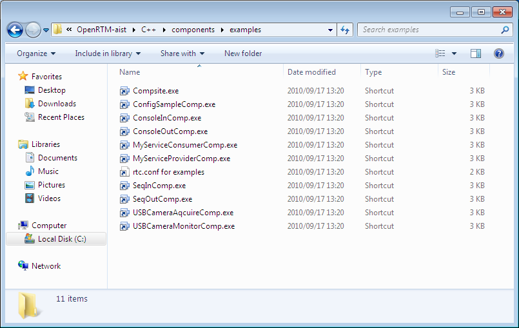This screenshot has width=519, height=328.
Task: Click the USBCameraAqcuireComp.exe shortcut icon
Action: click(x=124, y=213)
